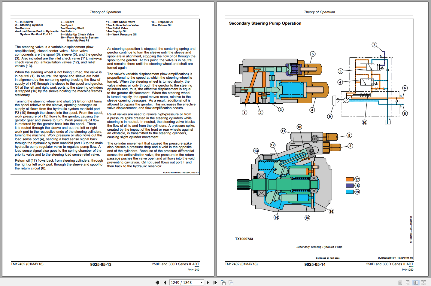
Task: Go to the previous page
Action: point(165,282)
